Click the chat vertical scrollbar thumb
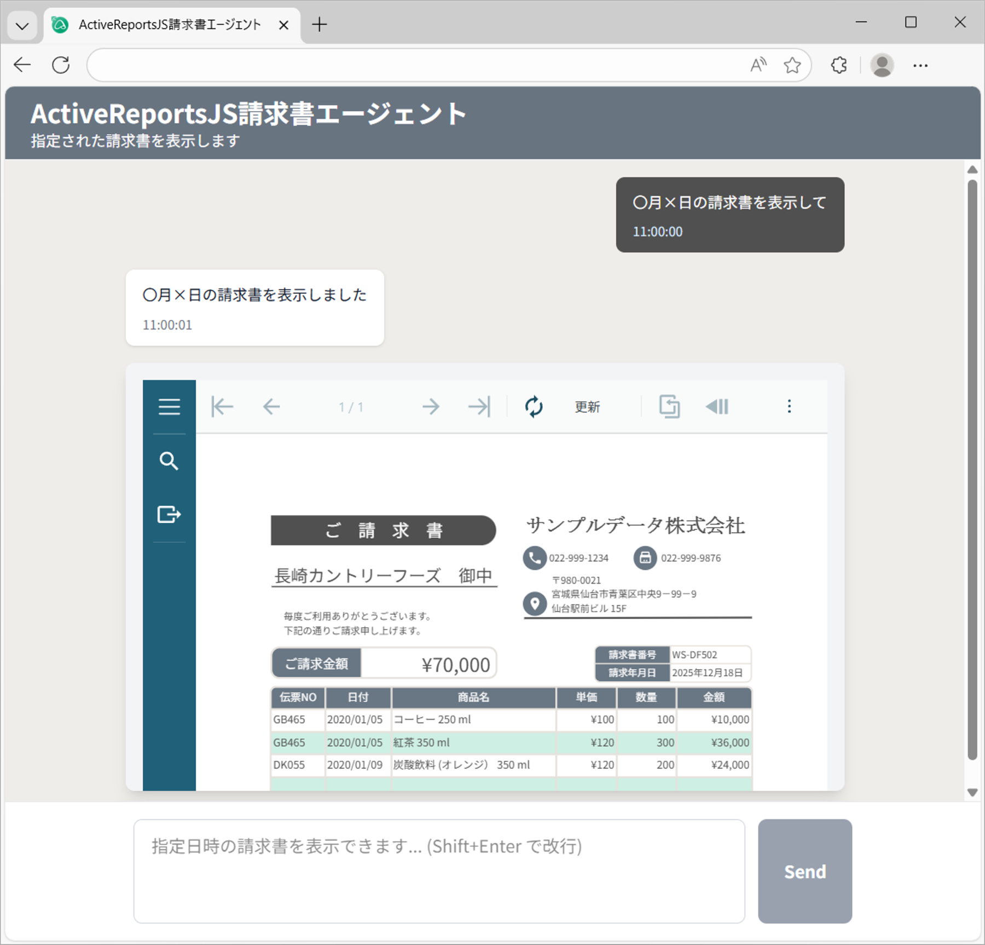985x945 pixels. tap(972, 469)
